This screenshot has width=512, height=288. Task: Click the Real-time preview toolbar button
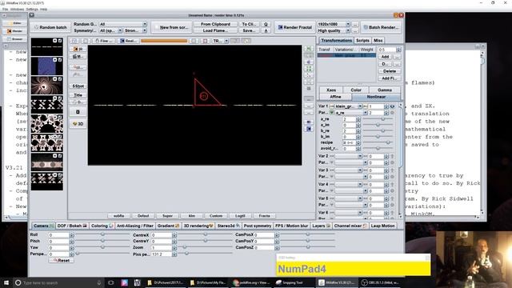click(128, 41)
